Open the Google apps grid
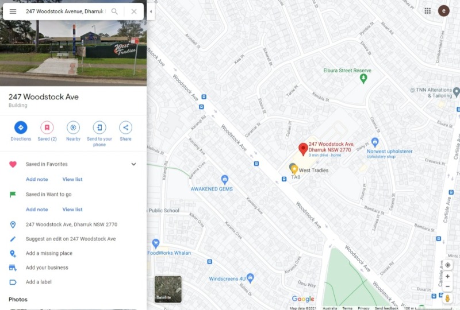The height and width of the screenshot is (310, 460). click(428, 11)
